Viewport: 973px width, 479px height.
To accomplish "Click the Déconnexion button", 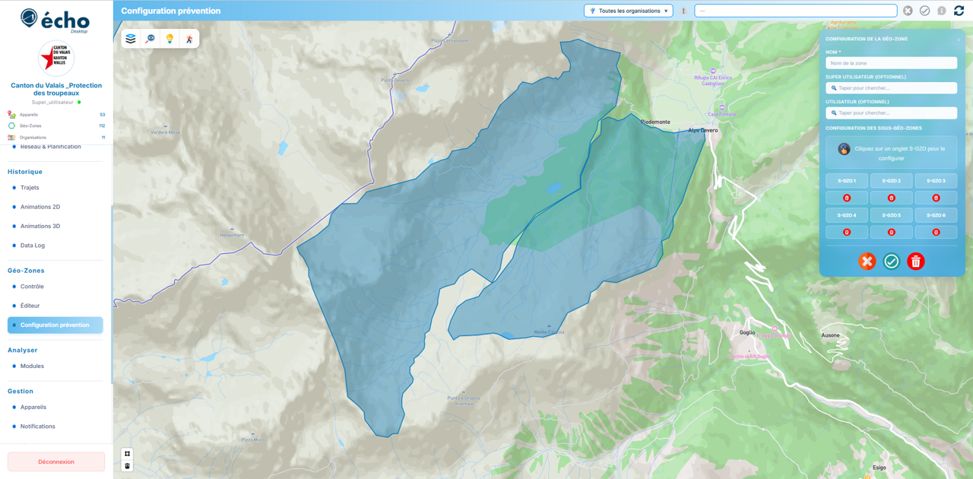I will pos(56,462).
